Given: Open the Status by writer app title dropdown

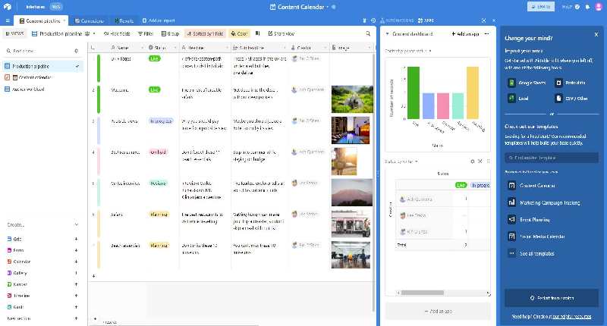Looking at the screenshot, I should click(x=417, y=161).
